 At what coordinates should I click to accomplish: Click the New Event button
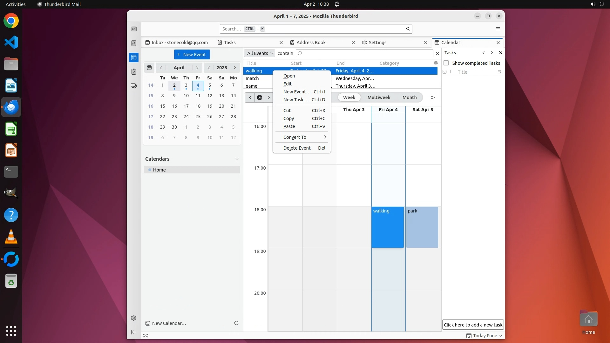(x=192, y=55)
